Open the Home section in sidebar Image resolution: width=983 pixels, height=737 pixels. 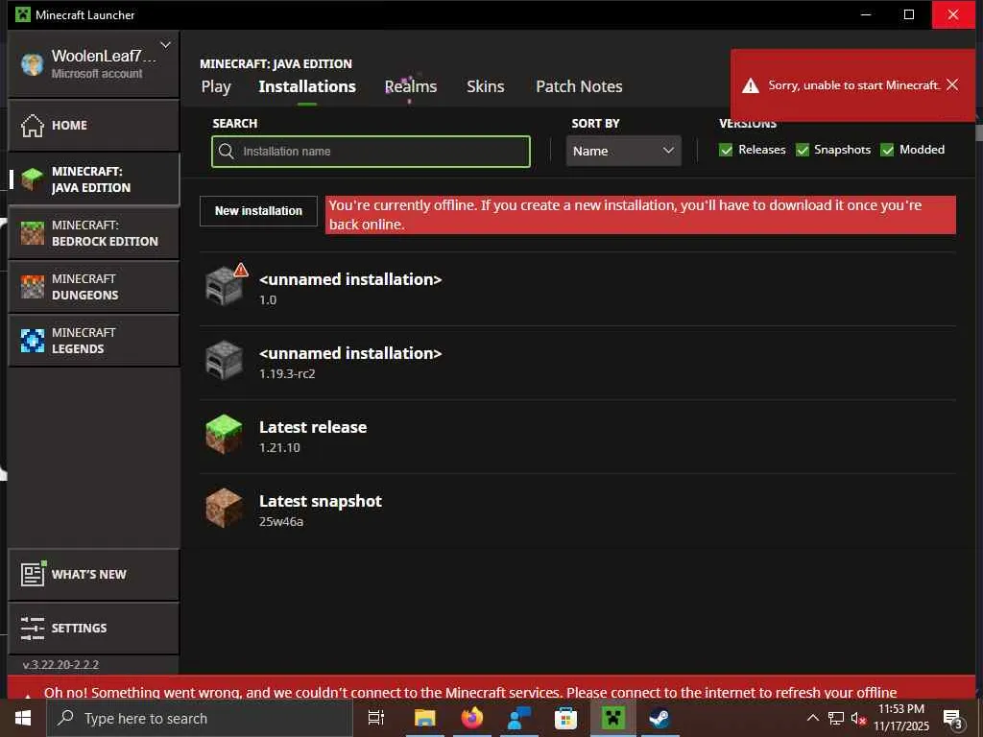93,126
